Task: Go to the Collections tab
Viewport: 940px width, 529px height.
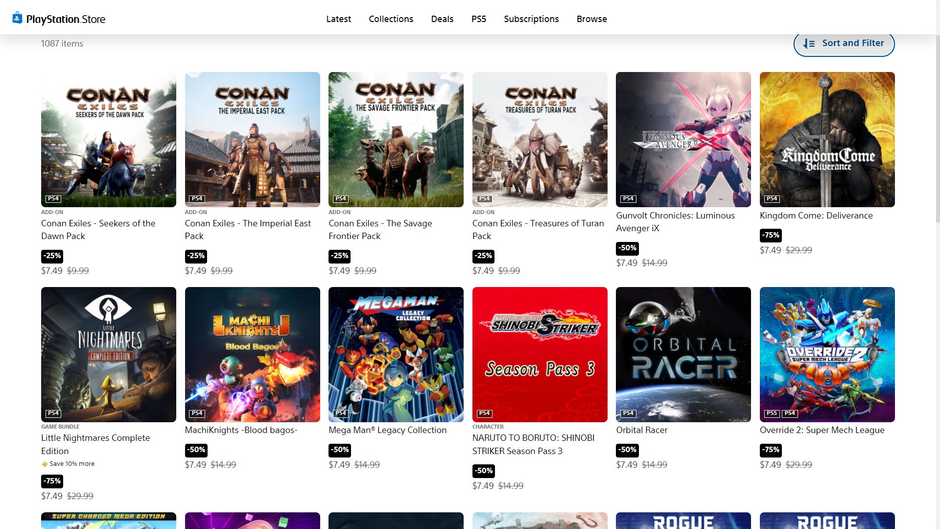Action: tap(391, 19)
